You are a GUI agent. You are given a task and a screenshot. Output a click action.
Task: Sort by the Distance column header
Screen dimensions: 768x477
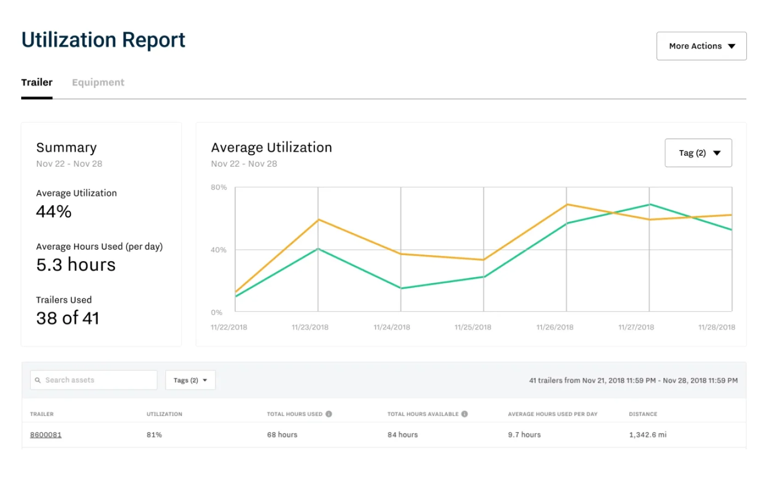643,414
